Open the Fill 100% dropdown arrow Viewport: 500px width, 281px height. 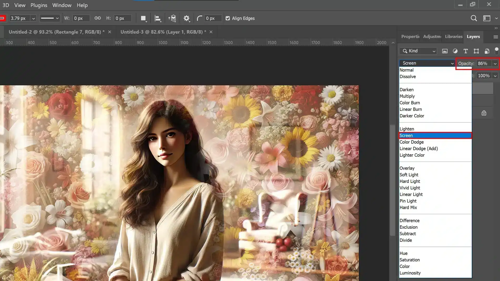495,76
